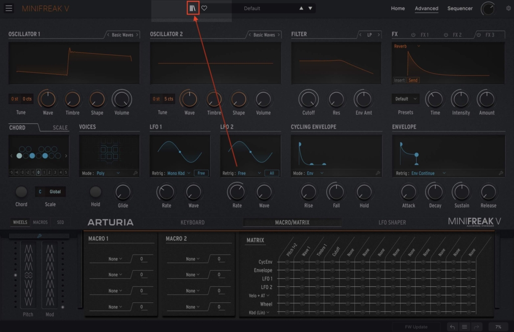
Task: Open the edit history list icon
Action: point(465,327)
